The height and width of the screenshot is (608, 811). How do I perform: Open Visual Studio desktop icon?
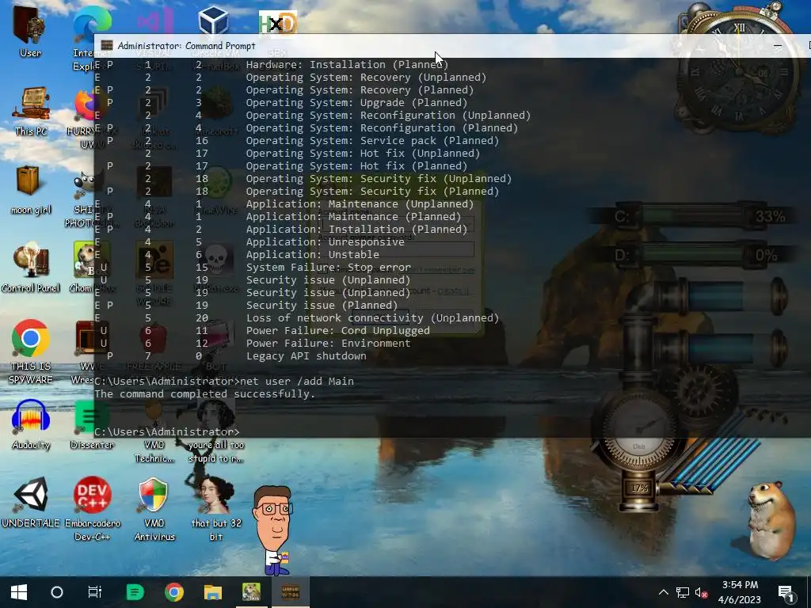point(154,21)
